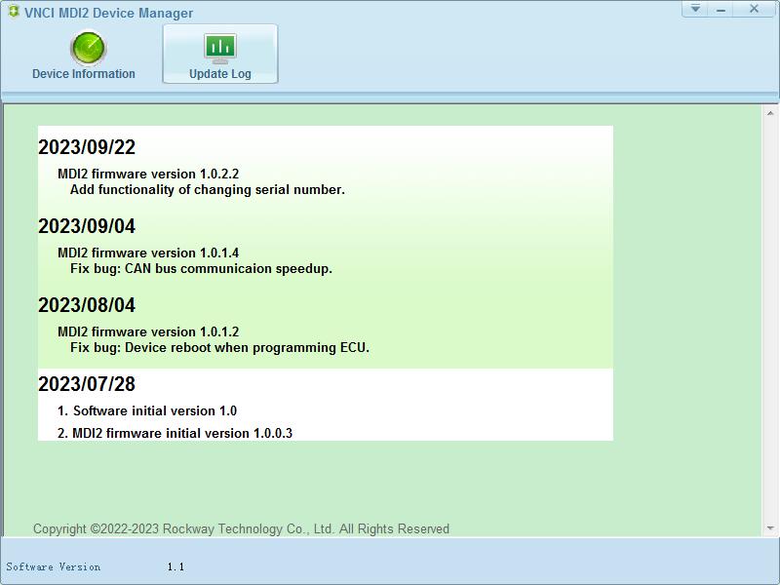The height and width of the screenshot is (585, 780).
Task: Click the scrollbar down arrow
Action: 770,528
